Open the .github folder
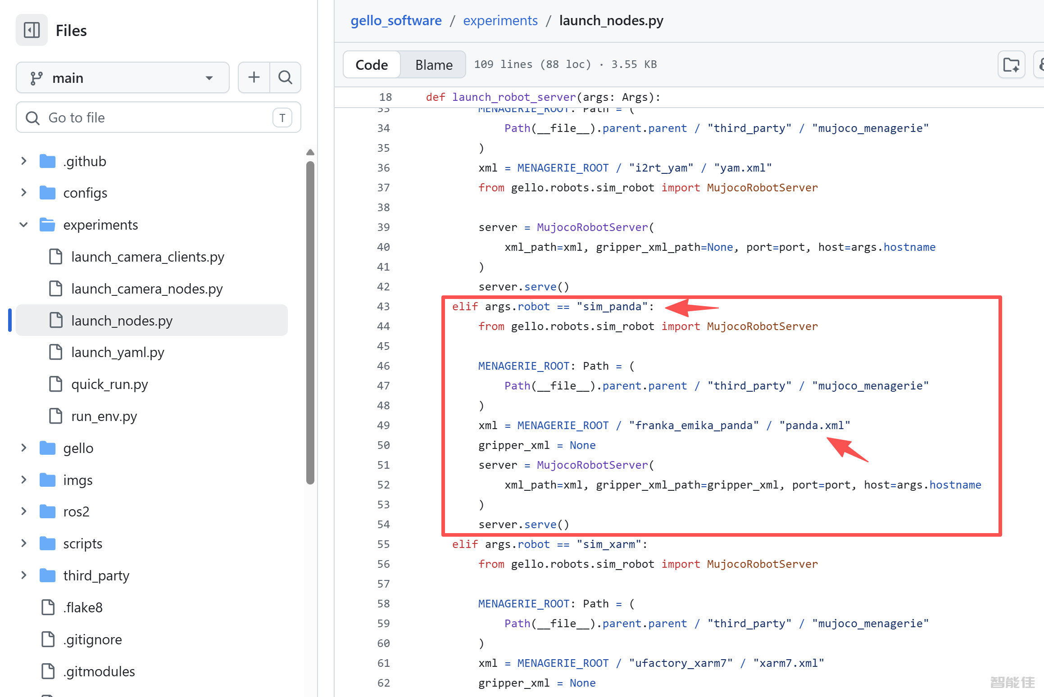 coord(85,161)
